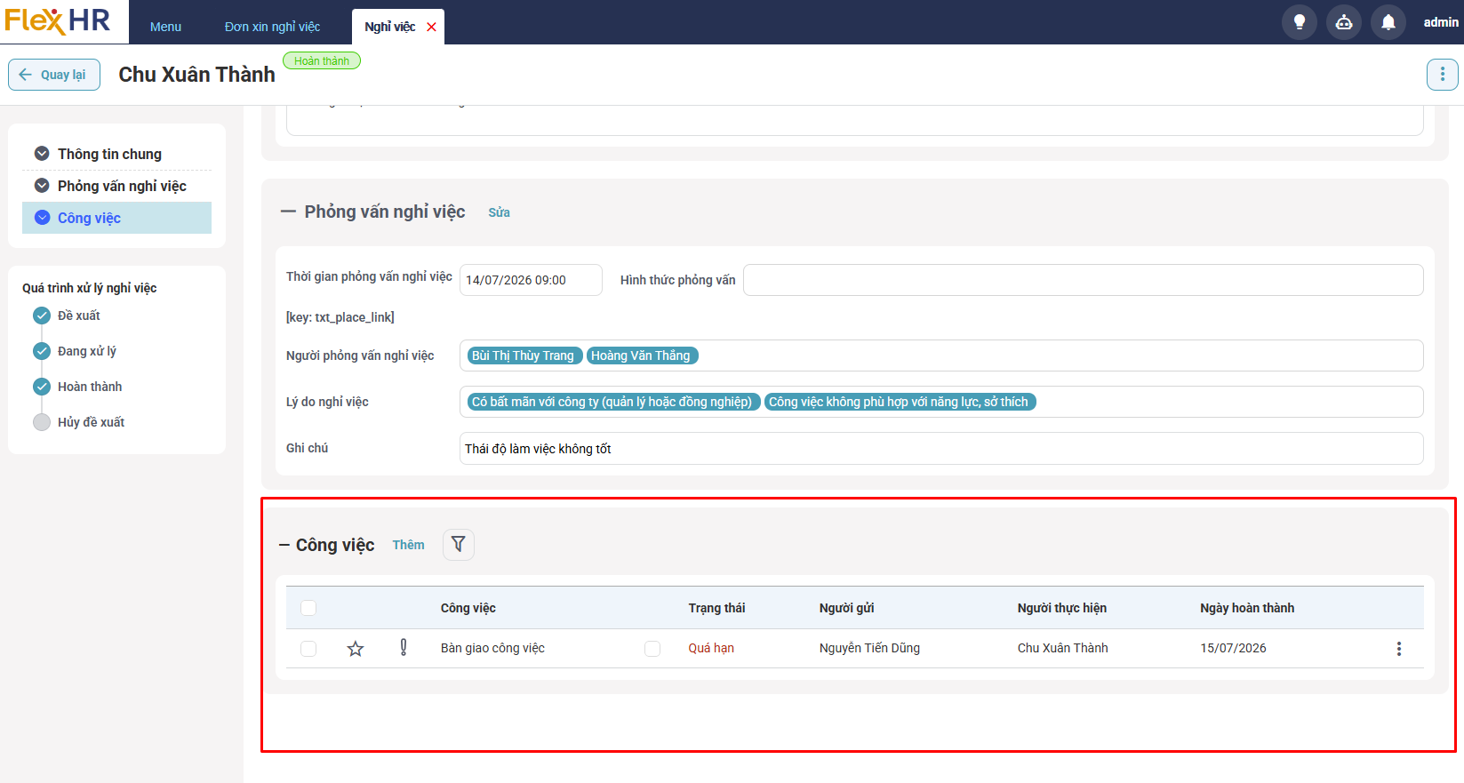Open the three-dot menu on the task row

click(1398, 649)
